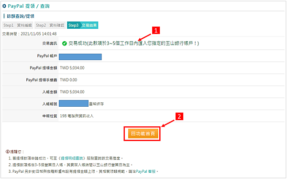Click the 入帳金額 label
Screen dimensions: 287x179
click(x=50, y=92)
